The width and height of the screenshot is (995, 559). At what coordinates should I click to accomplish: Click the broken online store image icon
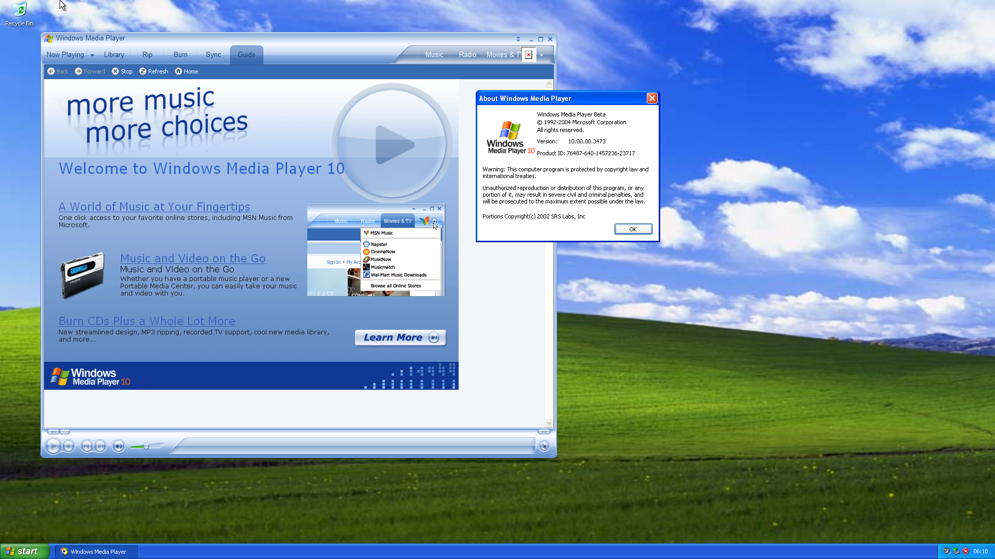click(529, 55)
